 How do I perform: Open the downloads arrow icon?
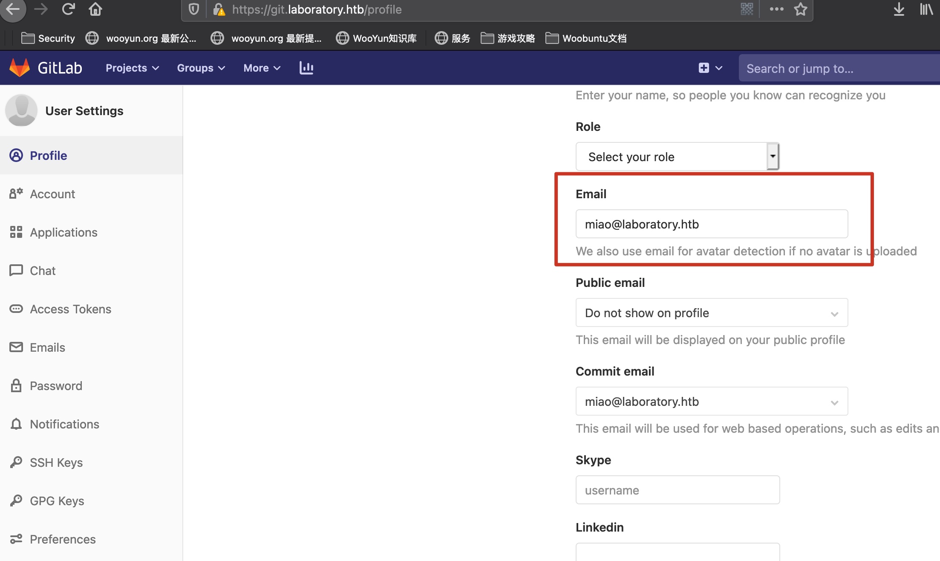click(899, 9)
